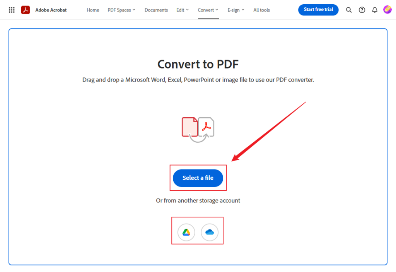Click the Convert to PDF heading
Image resolution: width=396 pixels, height=272 pixels.
click(198, 64)
